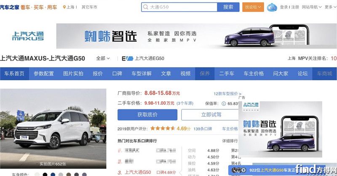Click the blue mascot avatar icon
The image size is (337, 176).
[273, 7]
